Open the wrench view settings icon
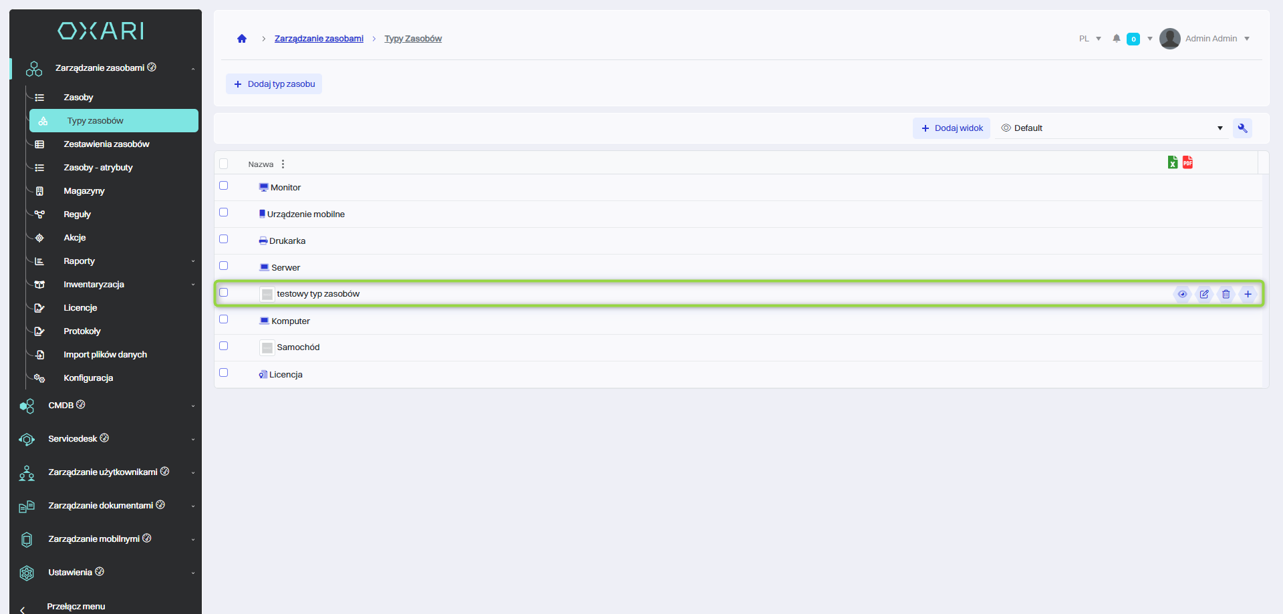This screenshot has height=614, width=1283. point(1242,128)
